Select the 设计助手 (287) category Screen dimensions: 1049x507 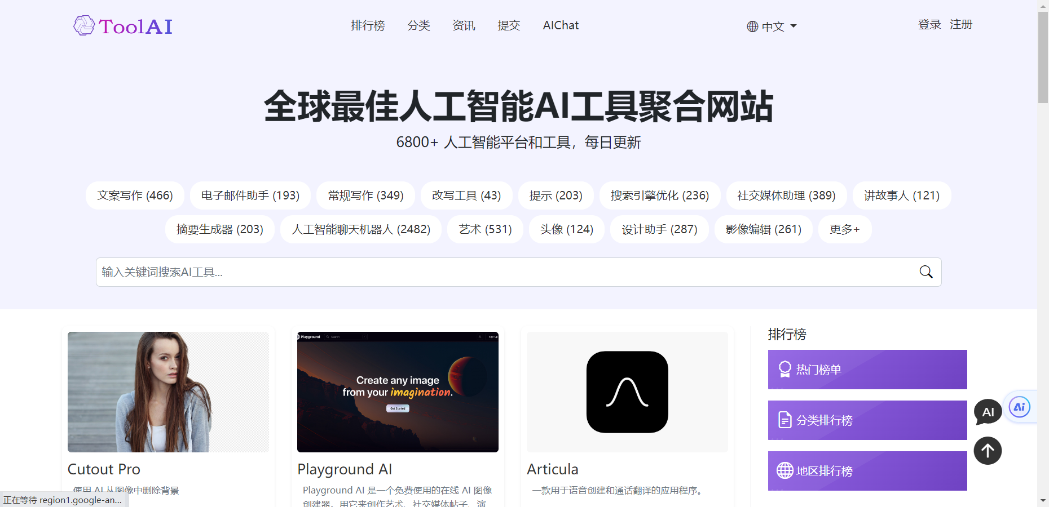660,229
